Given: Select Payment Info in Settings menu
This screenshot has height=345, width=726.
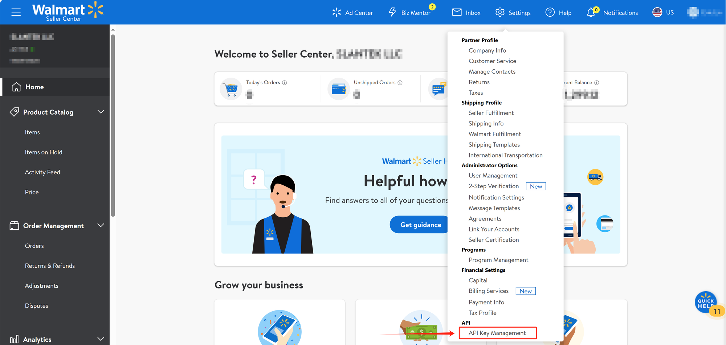Looking at the screenshot, I should pyautogui.click(x=486, y=302).
